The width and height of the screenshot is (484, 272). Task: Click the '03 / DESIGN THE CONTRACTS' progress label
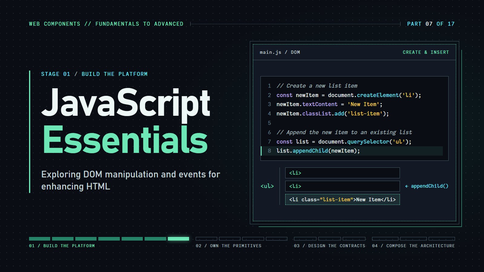(x=329, y=246)
